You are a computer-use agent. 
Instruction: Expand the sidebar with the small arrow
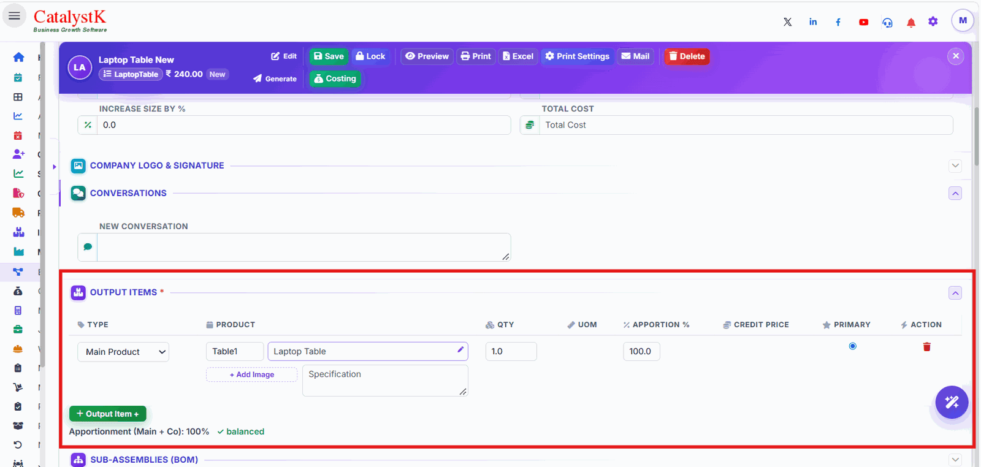(x=55, y=167)
